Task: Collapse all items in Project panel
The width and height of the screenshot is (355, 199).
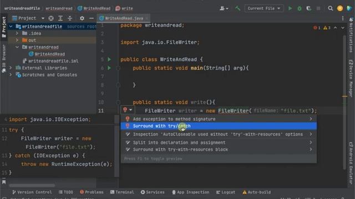Action: [x=70, y=18]
